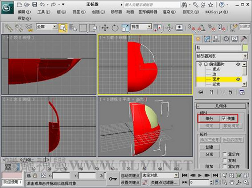
Task: Switch to Utilities hammer panel tab
Action: point(243,39)
